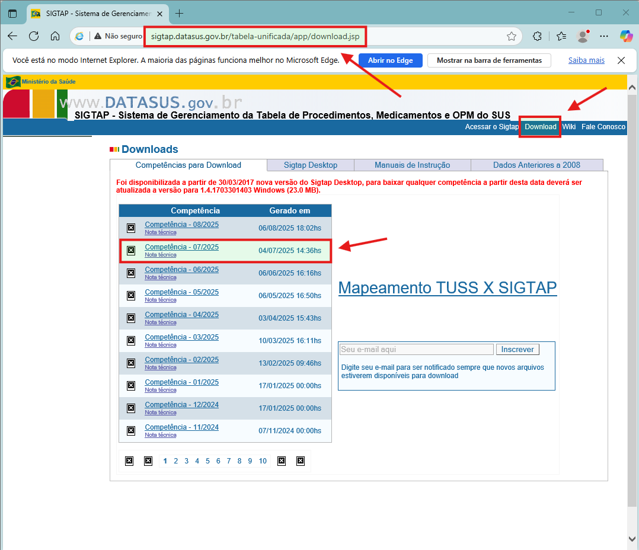Open the browser profile avatar
The width and height of the screenshot is (639, 550).
tap(583, 36)
